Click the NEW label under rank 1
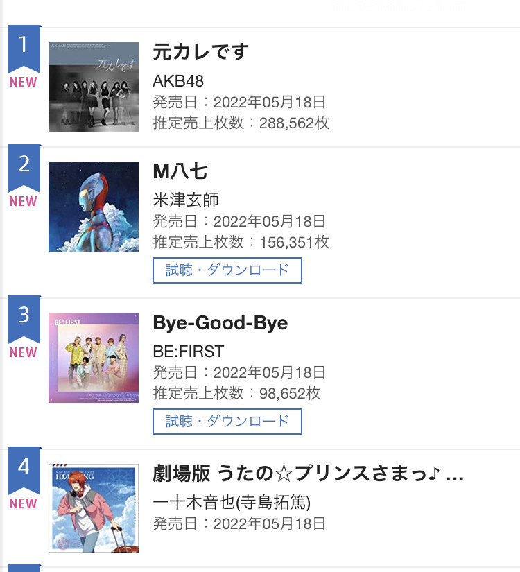The image size is (520, 572). (x=24, y=82)
